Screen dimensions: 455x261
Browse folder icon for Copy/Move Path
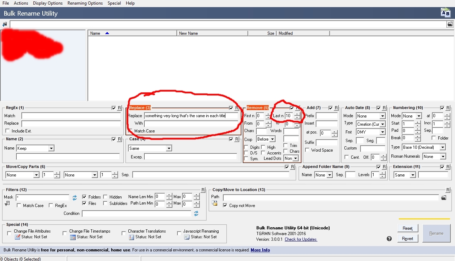(x=444, y=197)
